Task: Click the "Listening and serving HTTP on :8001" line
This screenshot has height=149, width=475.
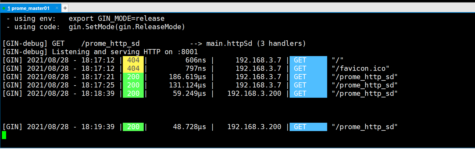Action: 125,52
